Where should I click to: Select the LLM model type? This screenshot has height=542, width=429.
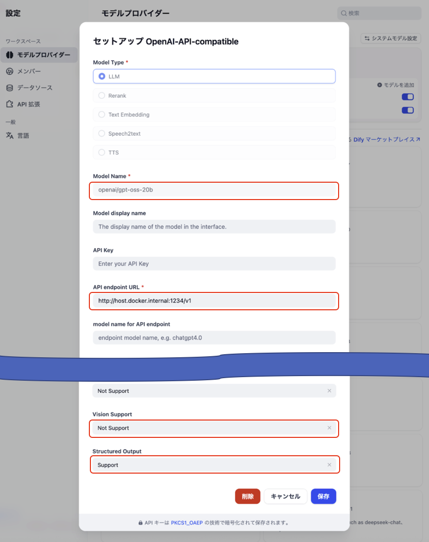214,77
